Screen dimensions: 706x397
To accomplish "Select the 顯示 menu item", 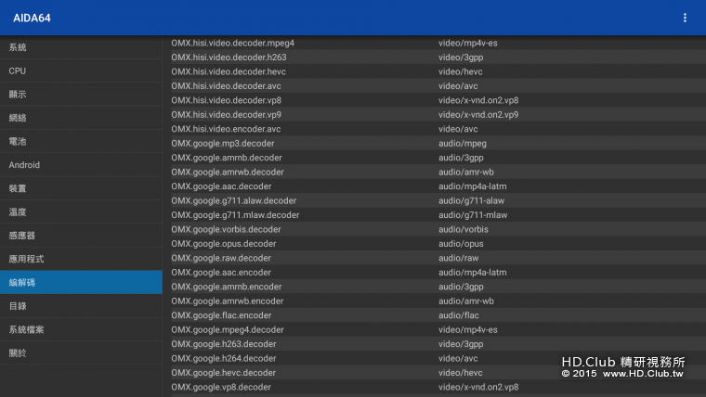I will [x=81, y=95].
